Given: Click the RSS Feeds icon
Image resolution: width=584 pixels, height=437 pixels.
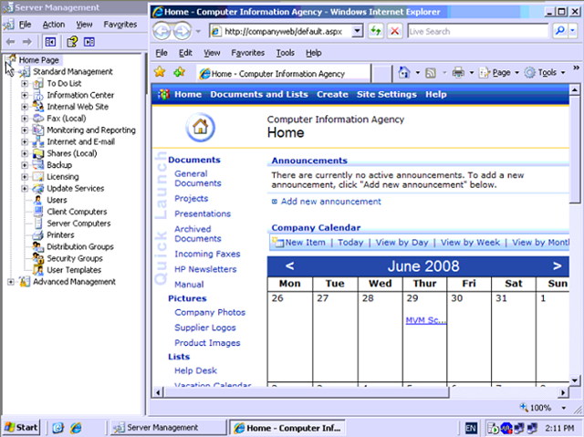Looking at the screenshot, I should pyautogui.click(x=431, y=73).
